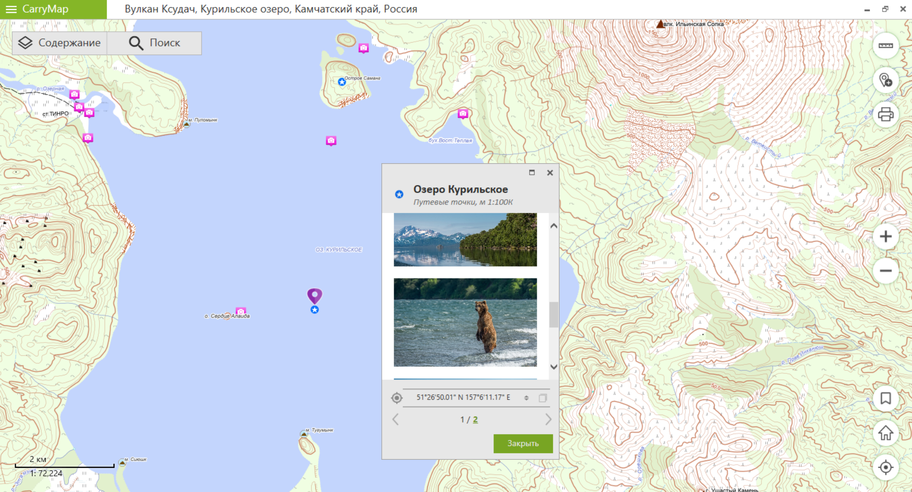The image size is (912, 492).
Task: Select the ruler measure tool
Action: pyautogui.click(x=885, y=46)
